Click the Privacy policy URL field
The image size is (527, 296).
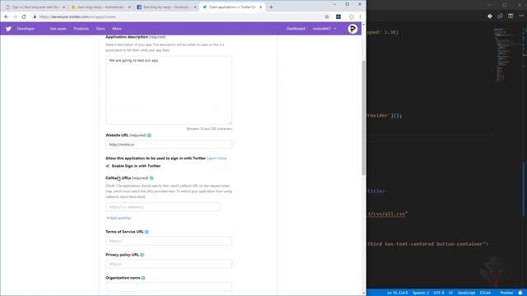point(169,264)
